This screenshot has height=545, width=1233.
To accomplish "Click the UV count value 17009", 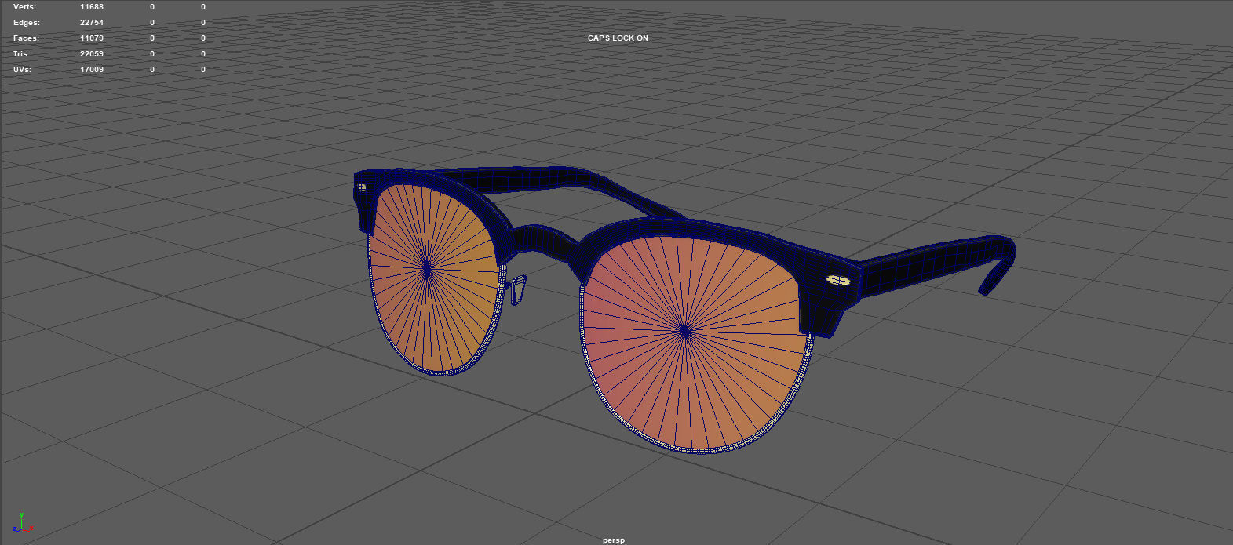I will 92,70.
